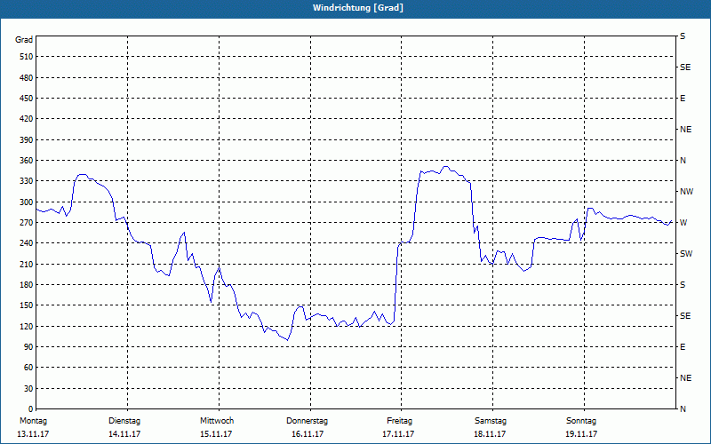
Task: Click the 420 axis tick label
Action: click(x=27, y=119)
